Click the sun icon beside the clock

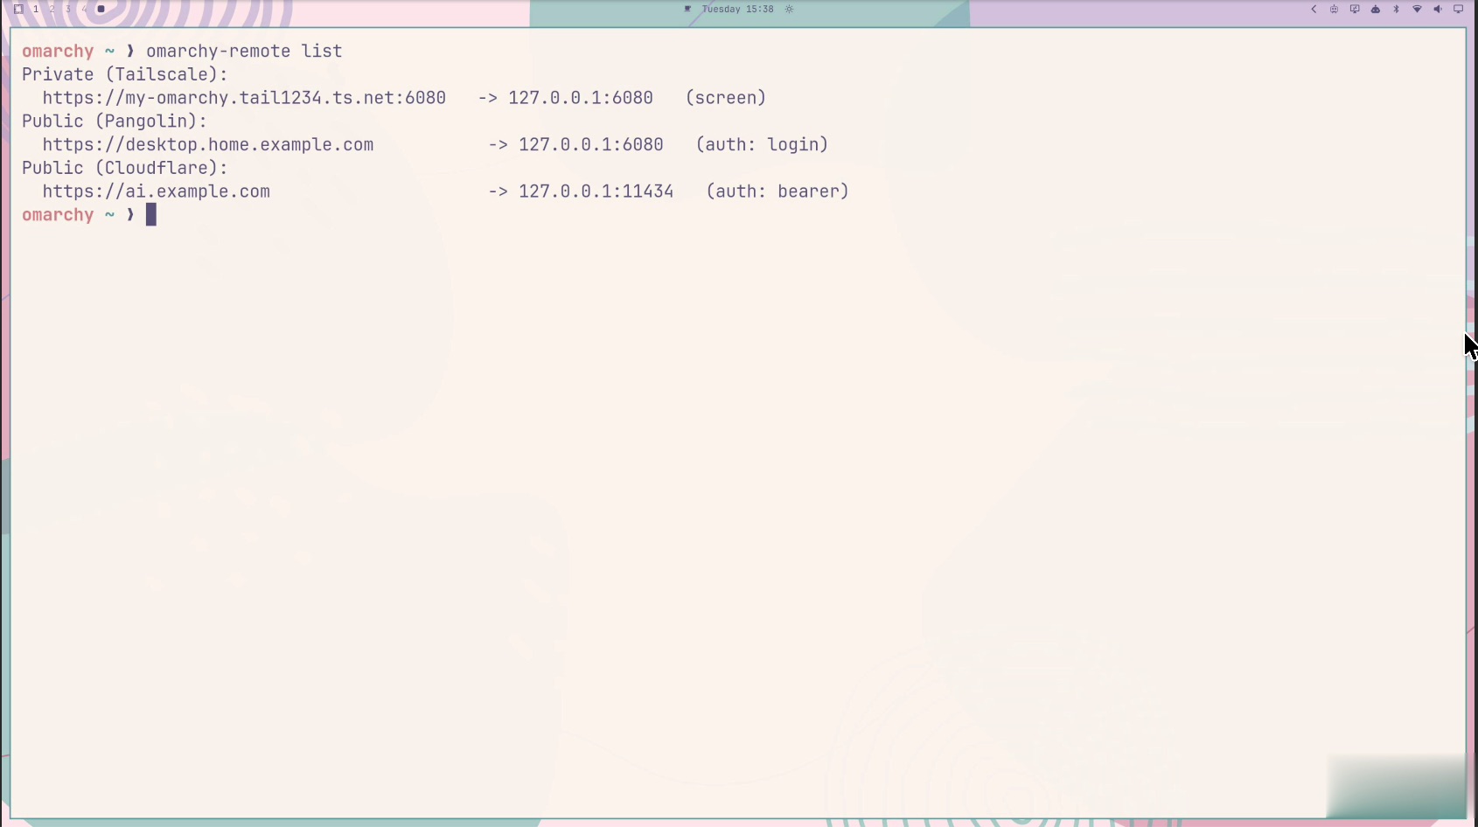click(x=789, y=9)
